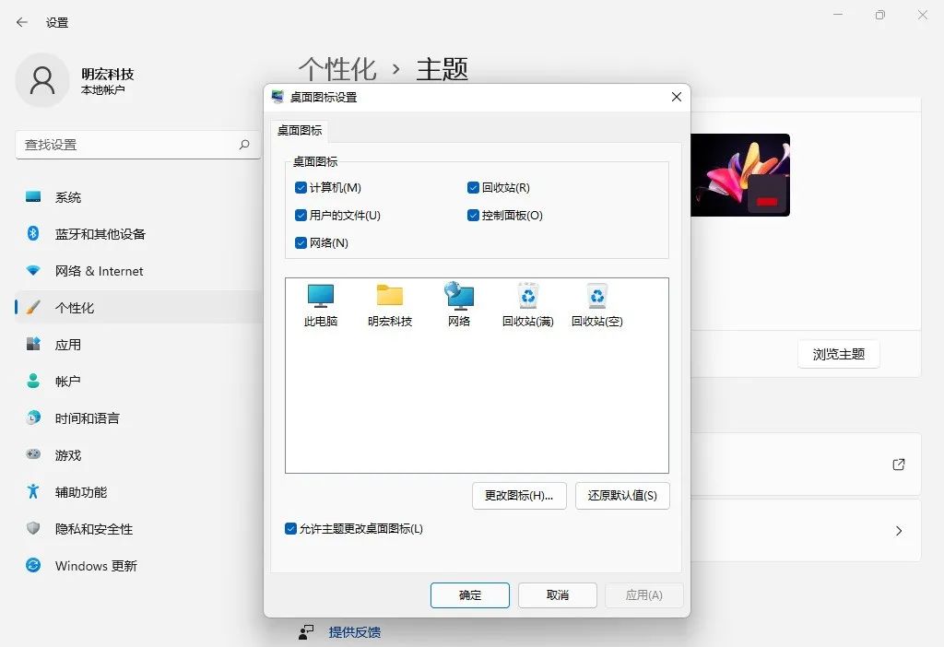This screenshot has width=944, height=647.
Task: Click the 桌面图标设置 dialog title icon
Action: coord(277,97)
